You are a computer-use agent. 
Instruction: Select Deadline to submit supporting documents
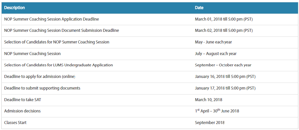[x=42, y=88]
